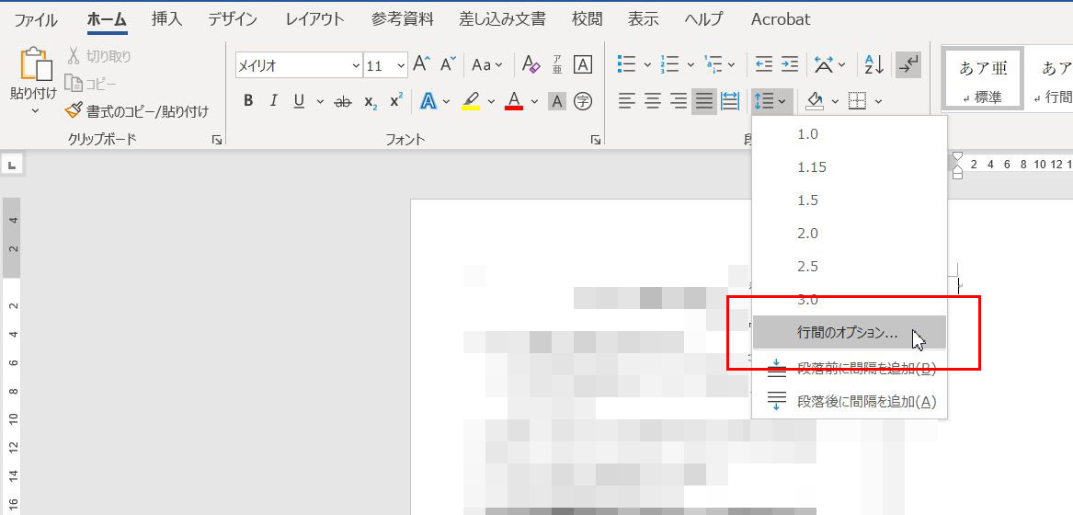This screenshot has height=515, width=1073.
Task: Click the yellow text highlight color button
Action: coord(471,101)
